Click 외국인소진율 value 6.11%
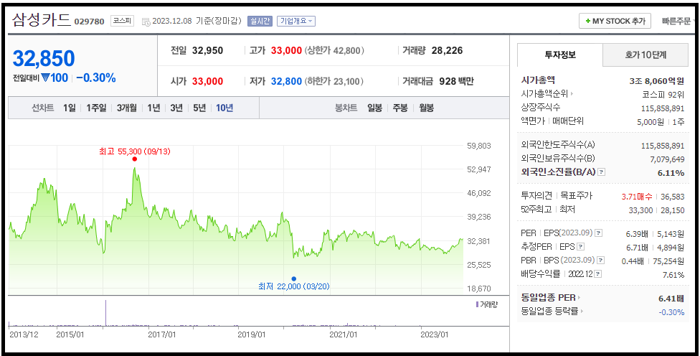700x356 pixels. (671, 173)
